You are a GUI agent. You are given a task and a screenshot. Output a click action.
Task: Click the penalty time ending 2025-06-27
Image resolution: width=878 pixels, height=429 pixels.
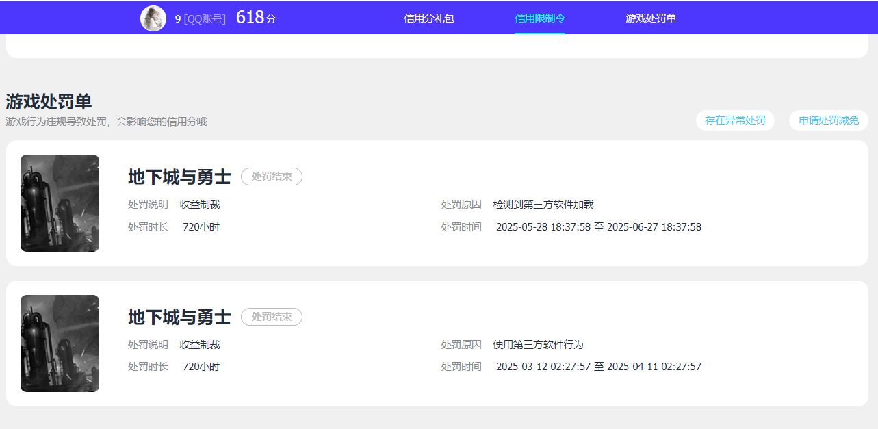598,227
